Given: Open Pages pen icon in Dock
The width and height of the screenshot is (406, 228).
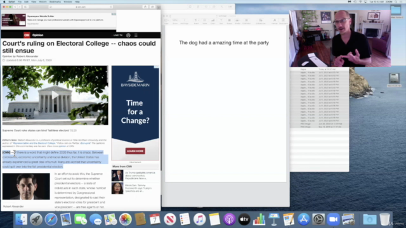Looking at the screenshot, I should 289,220.
